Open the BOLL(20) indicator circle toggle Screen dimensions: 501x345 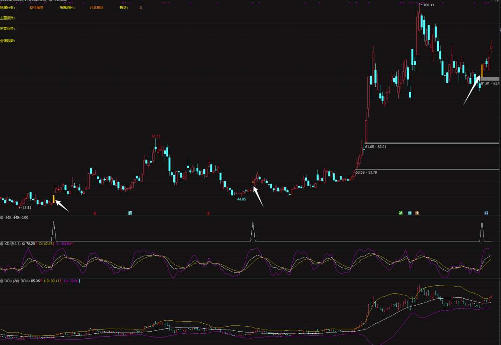(x=2, y=281)
